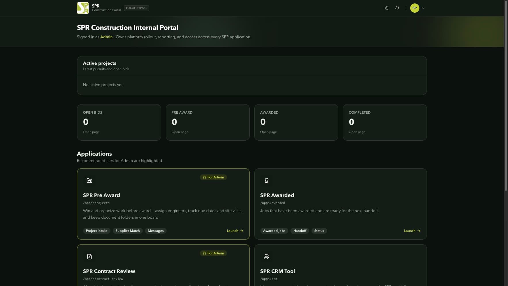The image size is (508, 286).
Task: Open the Open Bids stat card
Action: click(x=119, y=122)
